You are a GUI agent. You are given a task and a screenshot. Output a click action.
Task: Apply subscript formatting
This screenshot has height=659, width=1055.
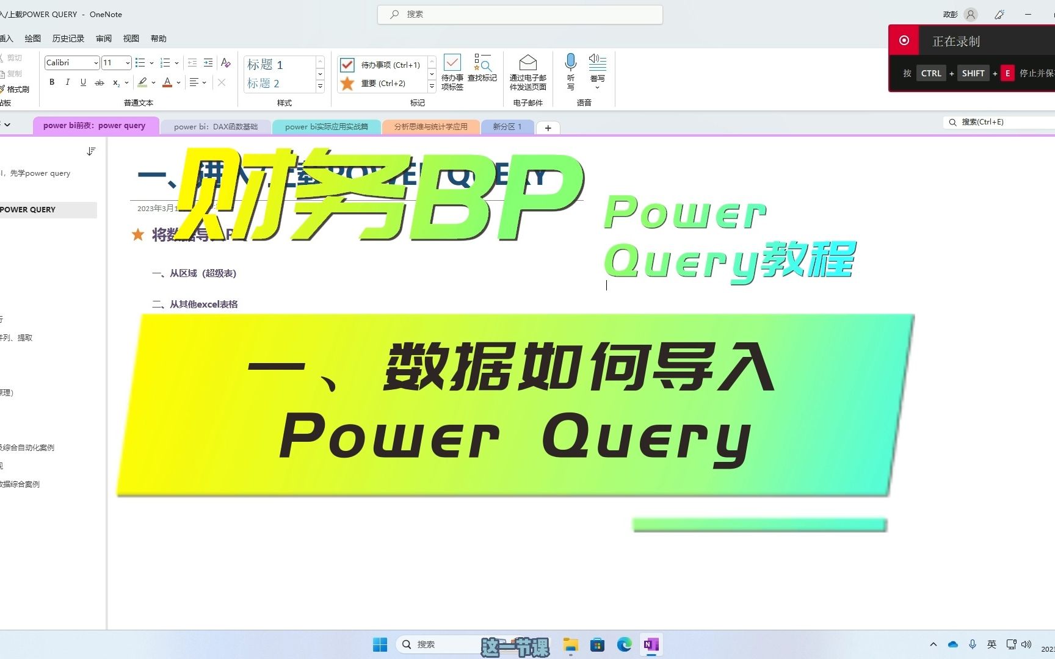pyautogui.click(x=115, y=82)
